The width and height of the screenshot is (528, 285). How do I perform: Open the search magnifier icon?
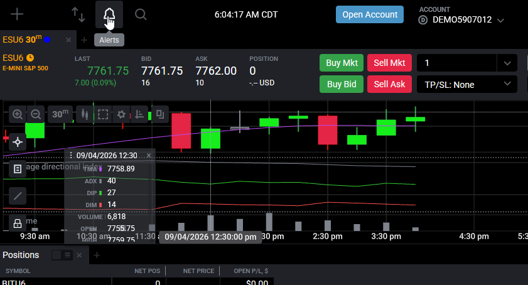tap(141, 14)
